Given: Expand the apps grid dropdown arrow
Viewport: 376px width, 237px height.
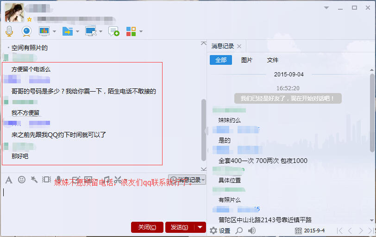Looking at the screenshot, I should pos(141,31).
